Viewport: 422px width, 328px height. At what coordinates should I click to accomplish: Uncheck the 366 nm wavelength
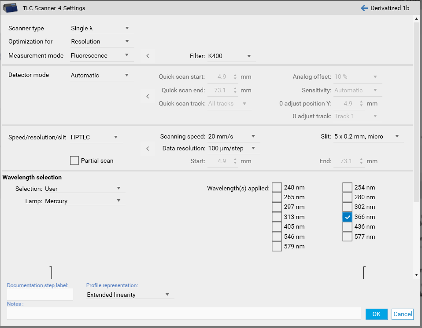click(347, 217)
